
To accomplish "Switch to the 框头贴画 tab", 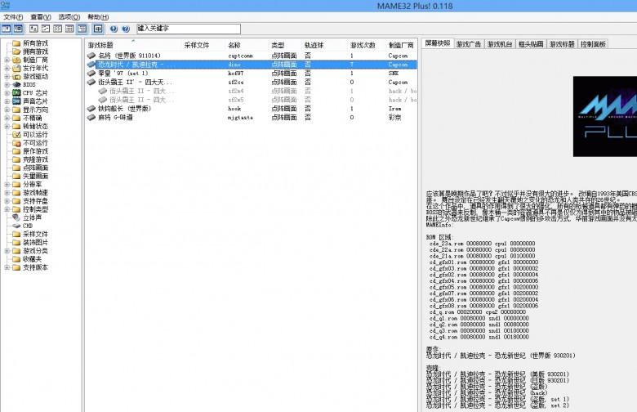I will [531, 44].
